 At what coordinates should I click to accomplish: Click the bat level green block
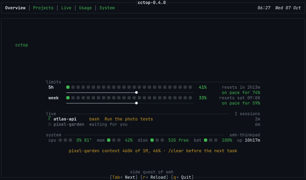click(x=206, y=140)
